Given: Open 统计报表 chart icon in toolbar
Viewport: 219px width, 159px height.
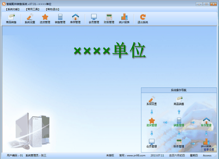Looking at the screenshot, I should (x=124, y=19).
